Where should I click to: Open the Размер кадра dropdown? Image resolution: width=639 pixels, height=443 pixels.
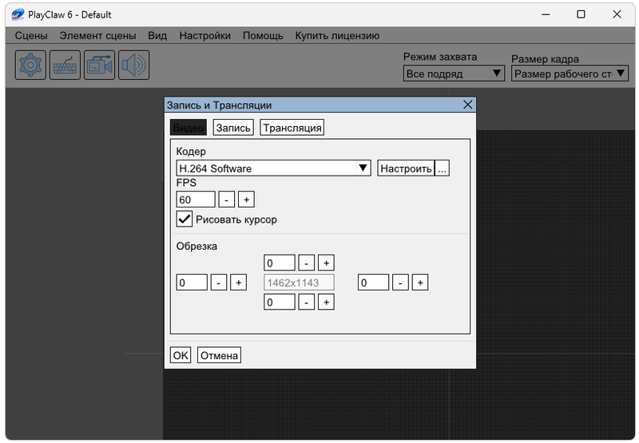pos(570,73)
